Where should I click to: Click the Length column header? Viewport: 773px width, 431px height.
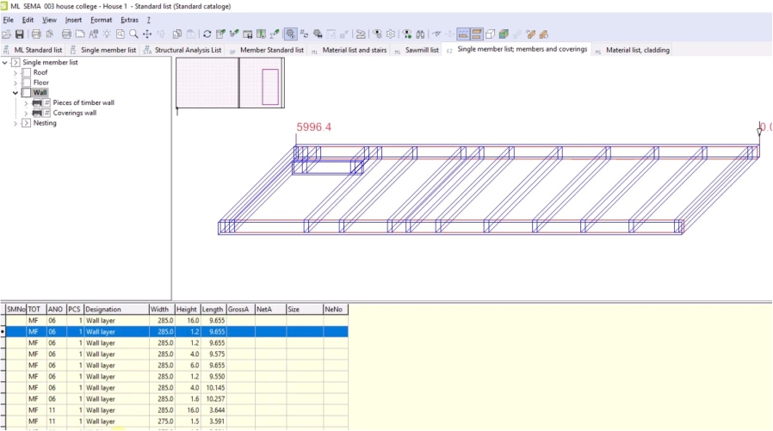tap(212, 309)
